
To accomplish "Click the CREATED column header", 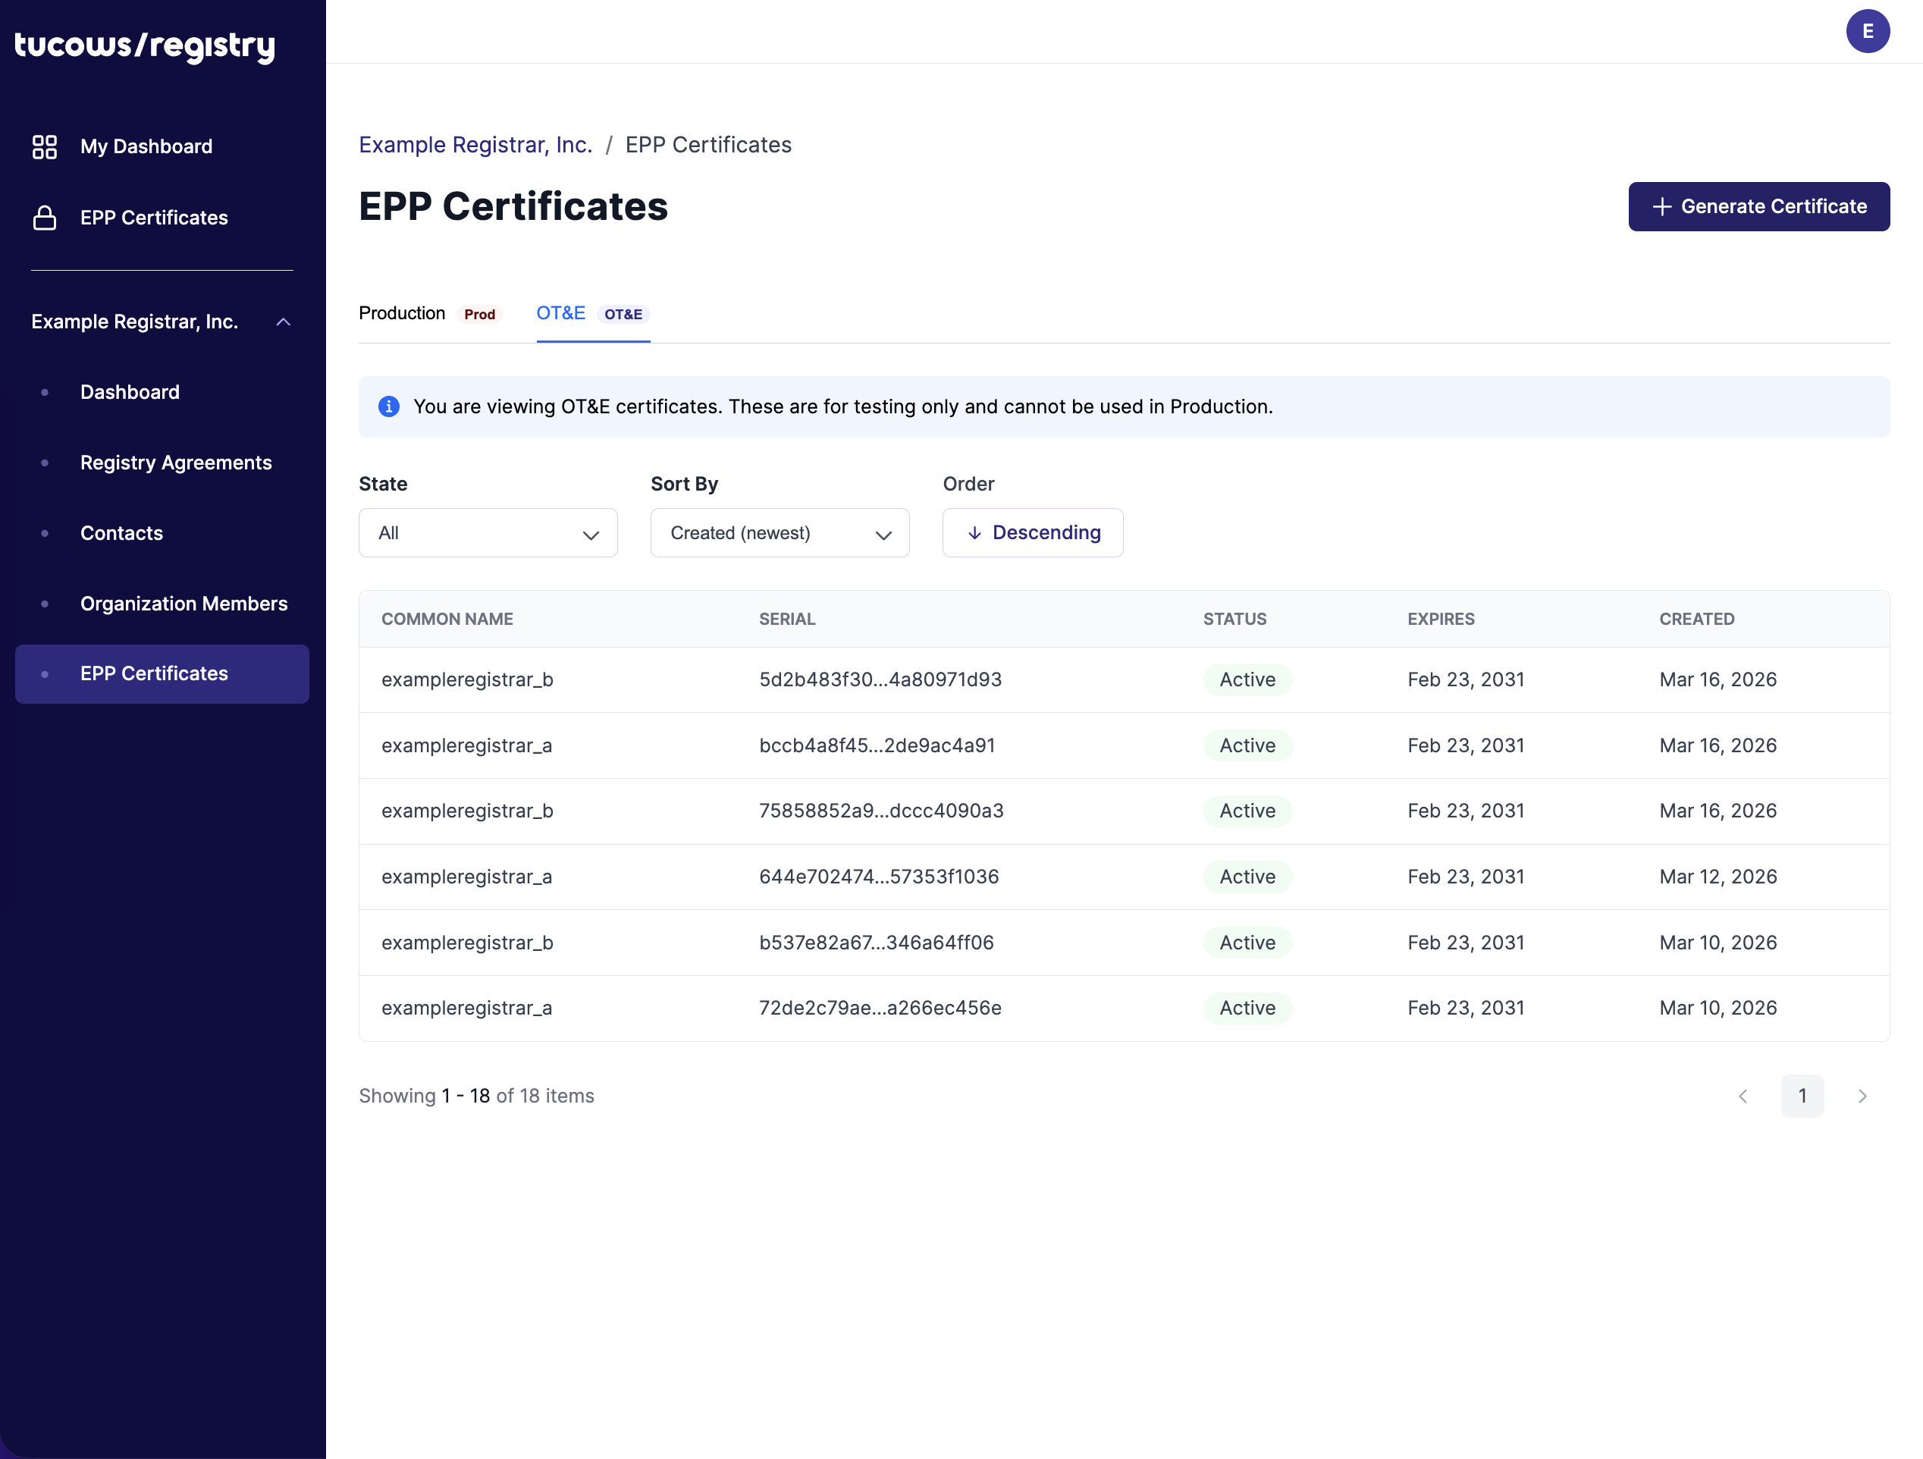I will tap(1696, 619).
